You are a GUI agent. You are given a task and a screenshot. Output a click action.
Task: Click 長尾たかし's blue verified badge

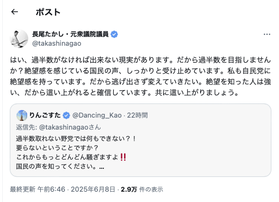[x=114, y=34]
